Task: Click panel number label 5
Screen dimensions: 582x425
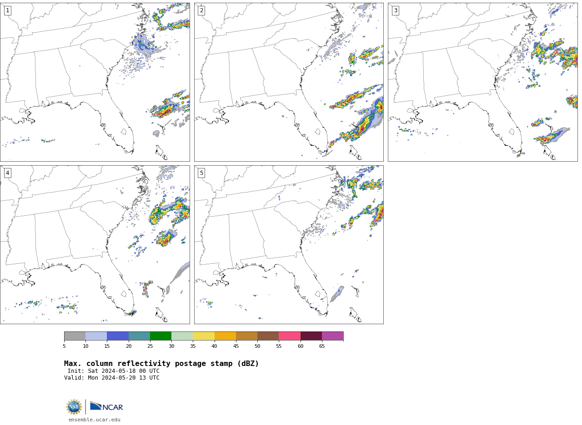Action: pyautogui.click(x=201, y=173)
